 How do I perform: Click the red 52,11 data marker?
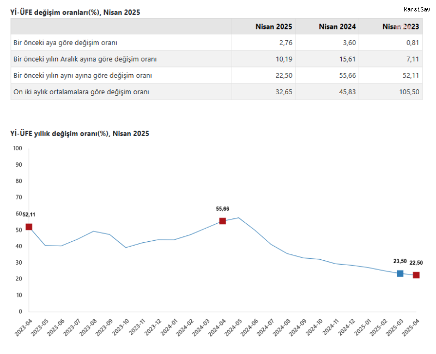coord(29,227)
